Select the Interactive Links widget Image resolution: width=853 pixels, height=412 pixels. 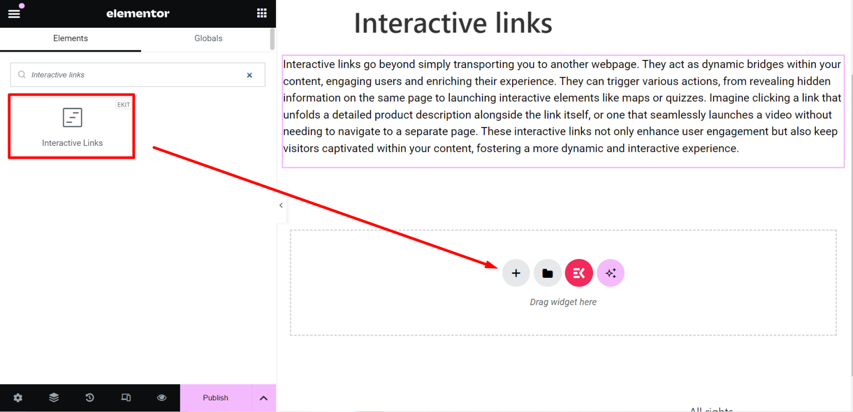72,126
